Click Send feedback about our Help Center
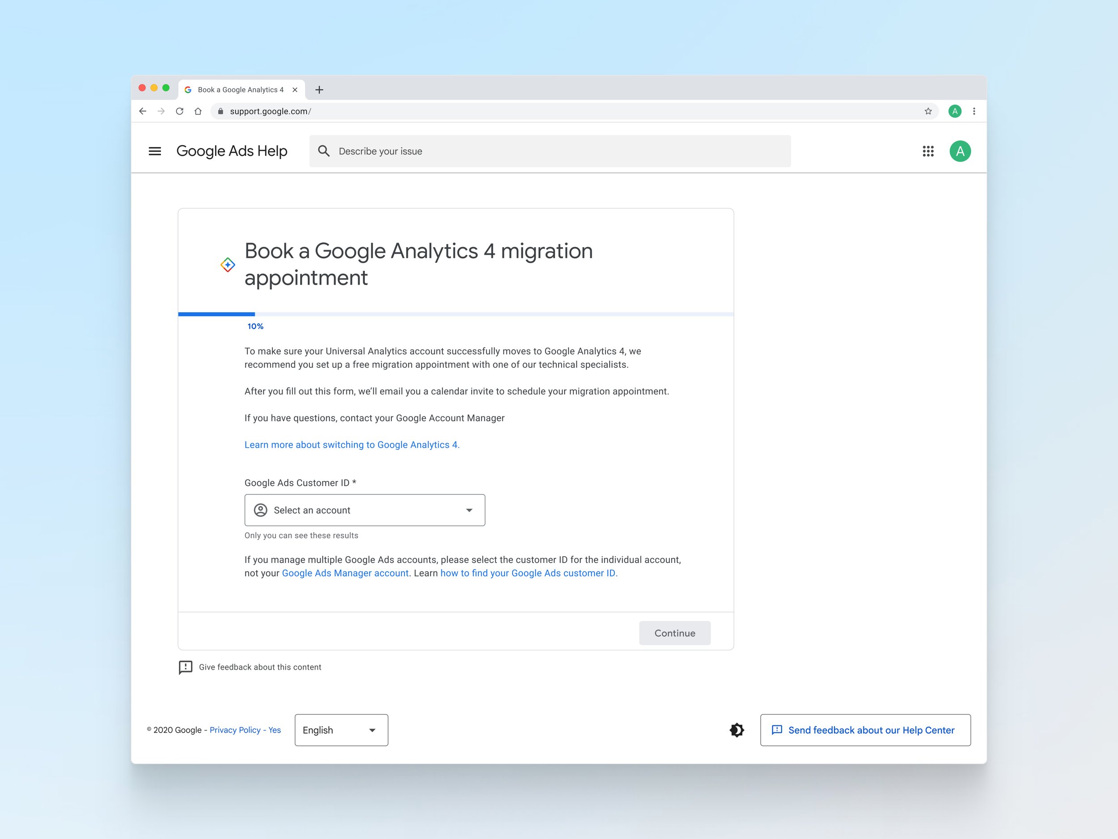Image resolution: width=1118 pixels, height=839 pixels. click(865, 730)
